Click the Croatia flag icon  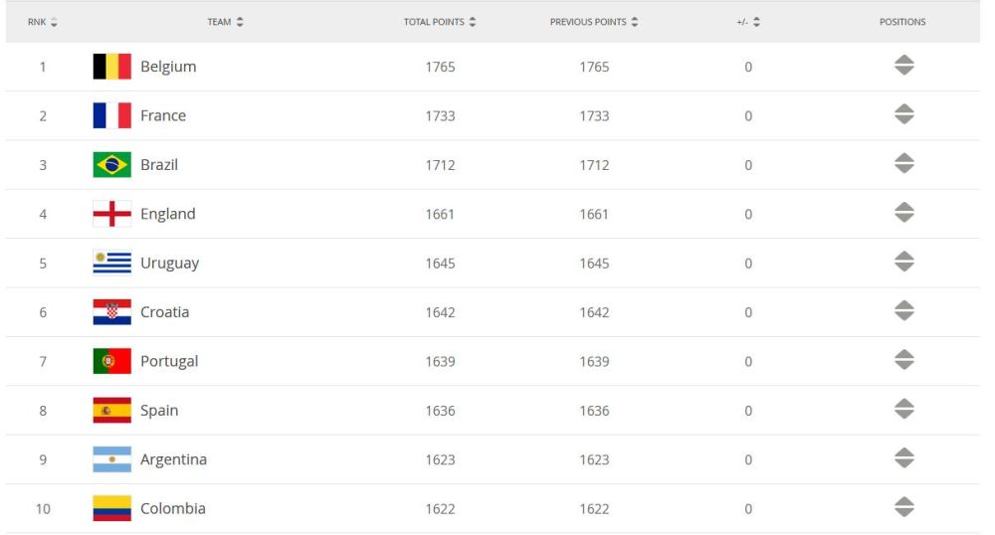(x=111, y=312)
